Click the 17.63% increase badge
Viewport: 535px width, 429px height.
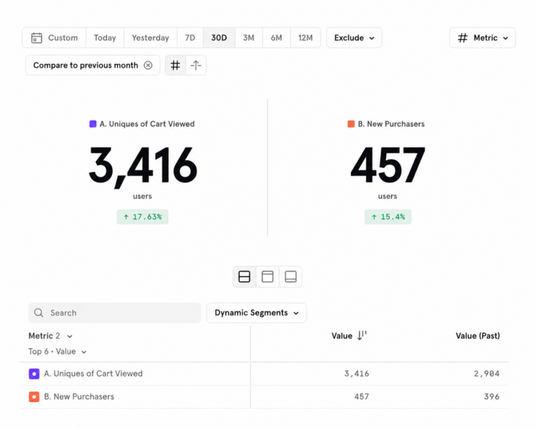pos(143,217)
